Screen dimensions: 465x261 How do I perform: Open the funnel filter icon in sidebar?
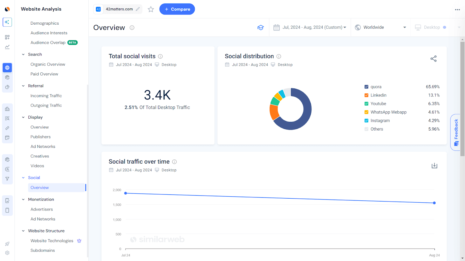pyautogui.click(x=7, y=179)
